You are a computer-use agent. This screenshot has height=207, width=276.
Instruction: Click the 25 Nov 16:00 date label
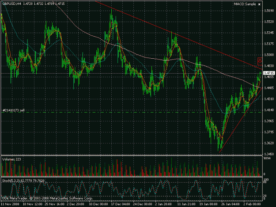55,204
